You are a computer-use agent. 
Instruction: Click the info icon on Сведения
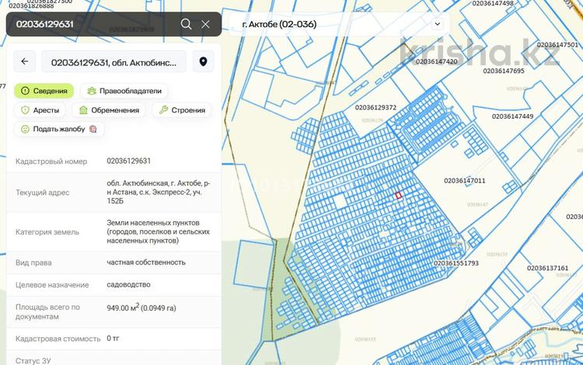[x=25, y=91]
